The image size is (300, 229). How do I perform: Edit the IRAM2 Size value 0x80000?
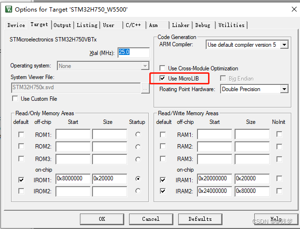click(x=252, y=191)
